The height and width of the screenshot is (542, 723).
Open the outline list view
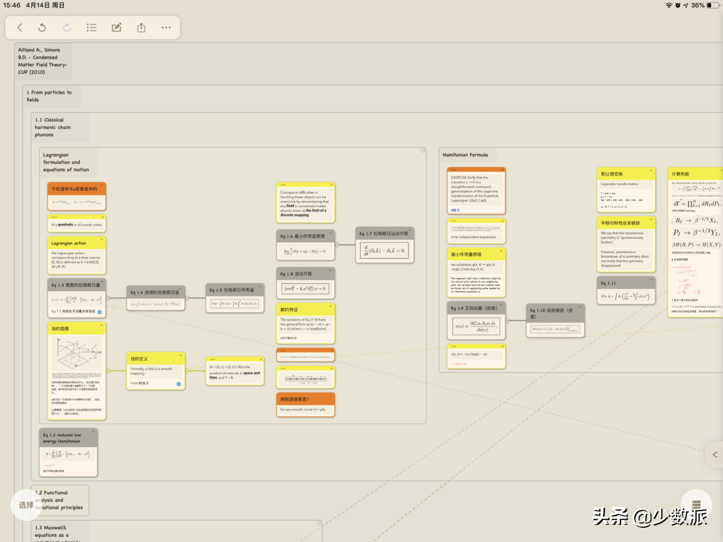coord(91,28)
